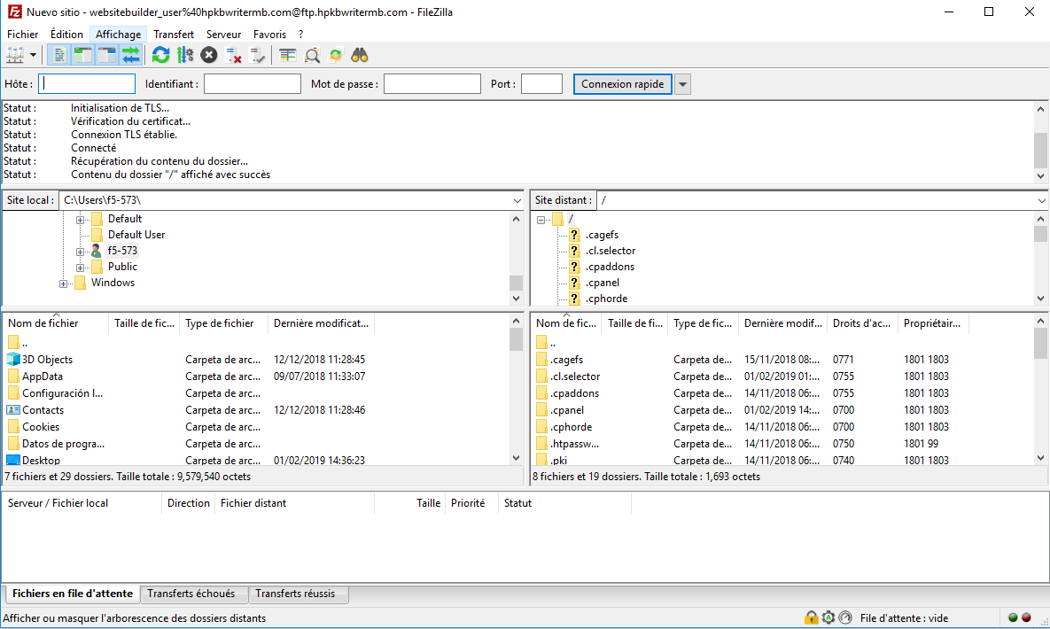Toggle synchronized browsing

click(336, 55)
